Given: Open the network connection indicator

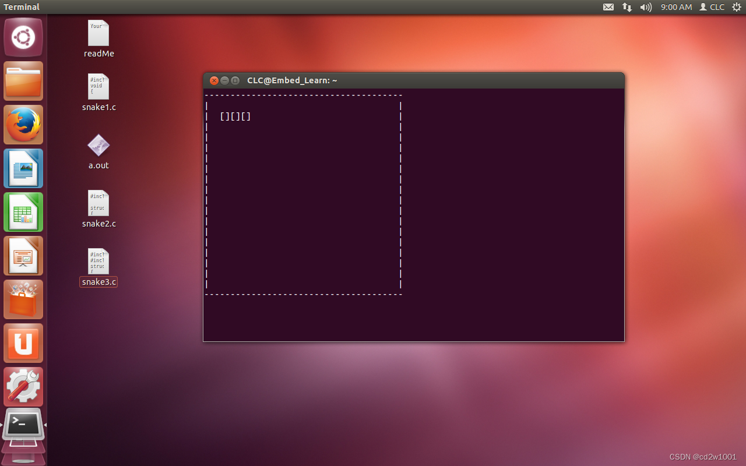Looking at the screenshot, I should (627, 7).
